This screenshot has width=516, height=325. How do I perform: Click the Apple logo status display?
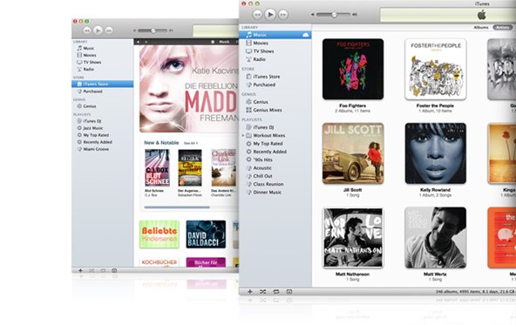pos(481,15)
